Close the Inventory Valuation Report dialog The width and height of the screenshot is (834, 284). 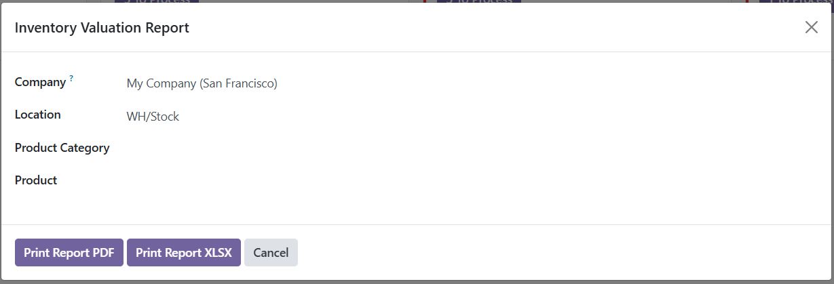point(811,27)
